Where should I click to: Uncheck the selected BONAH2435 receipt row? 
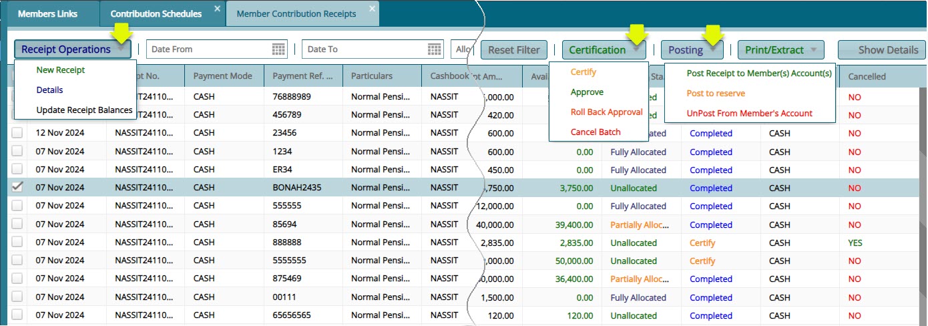[x=17, y=188]
